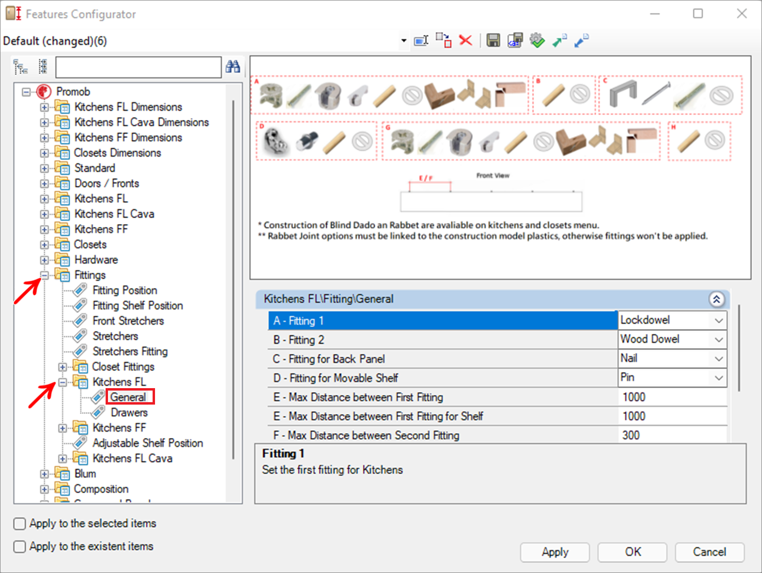The image size is (762, 573).
Task: Click the Cancel button
Action: pyautogui.click(x=710, y=552)
